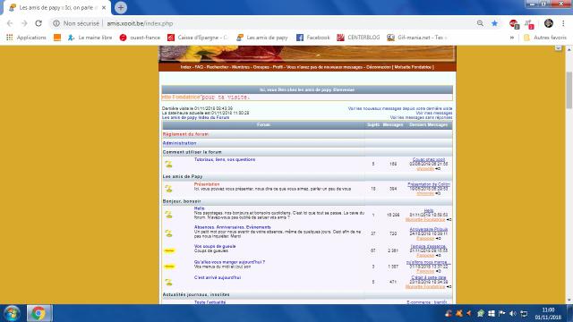The width and height of the screenshot is (573, 322).
Task: Open the second extension icon with red badge
Action: click(x=529, y=24)
